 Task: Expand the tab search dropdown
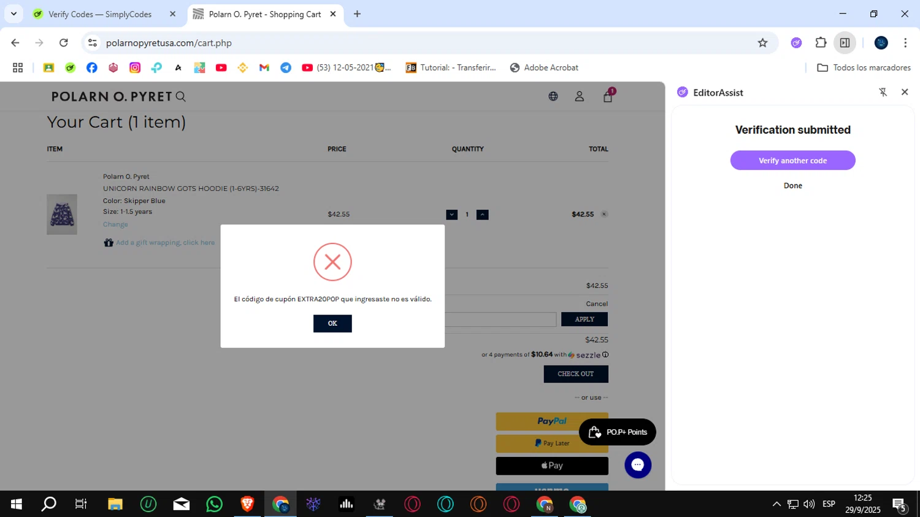[x=13, y=13]
